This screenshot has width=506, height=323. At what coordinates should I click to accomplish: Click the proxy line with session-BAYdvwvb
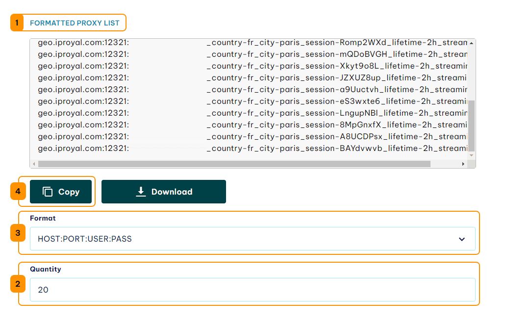point(252,149)
